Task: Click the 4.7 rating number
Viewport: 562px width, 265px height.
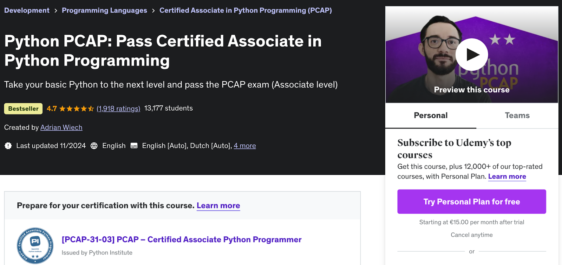Action: pos(52,109)
